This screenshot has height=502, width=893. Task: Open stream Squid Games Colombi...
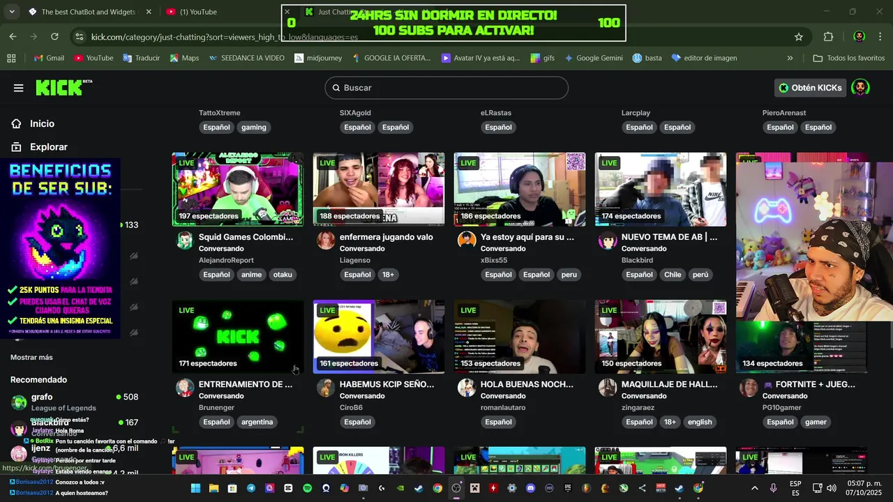tap(246, 237)
